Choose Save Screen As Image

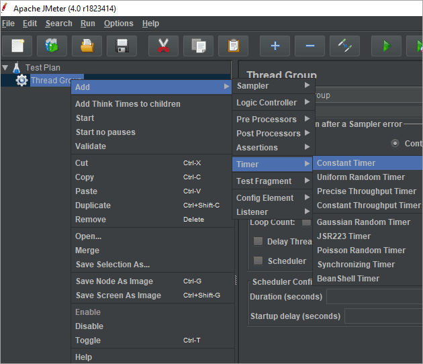(152, 295)
